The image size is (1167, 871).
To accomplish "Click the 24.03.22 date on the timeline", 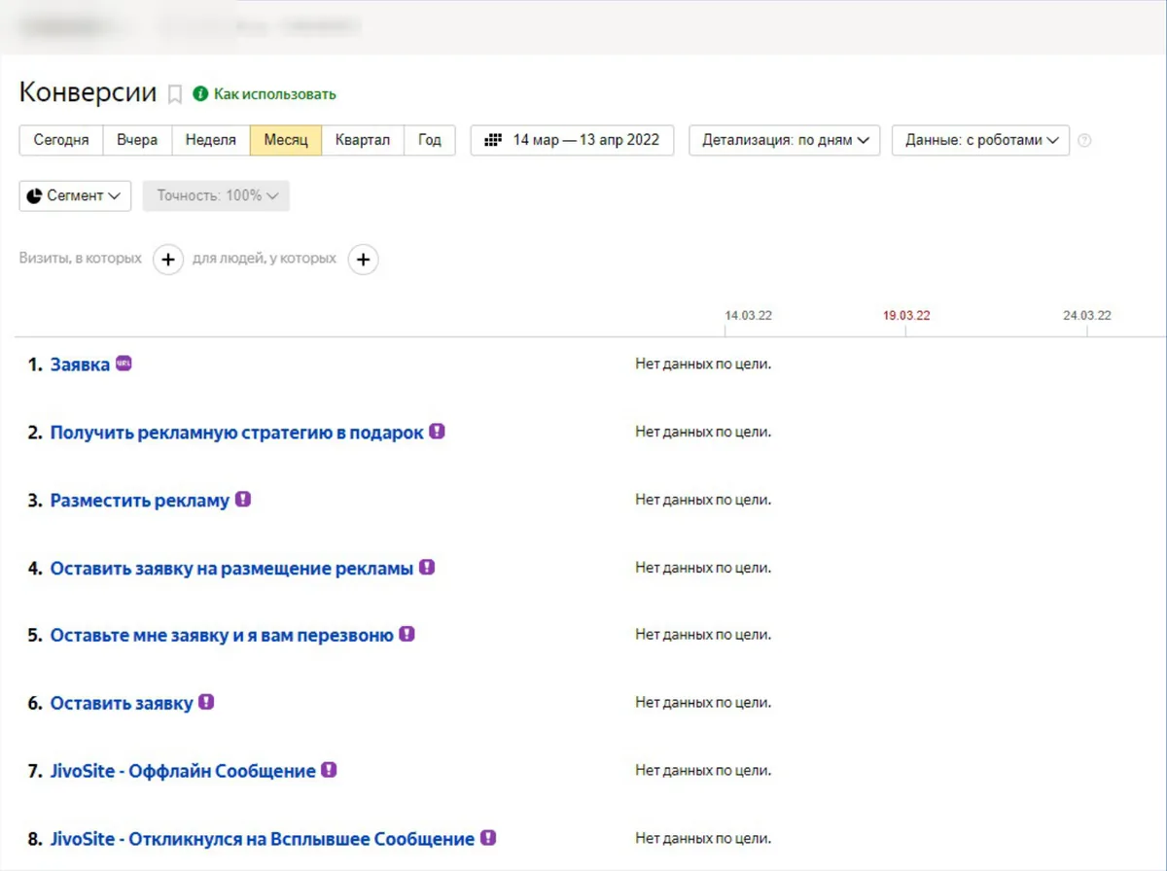I will [x=1087, y=316].
